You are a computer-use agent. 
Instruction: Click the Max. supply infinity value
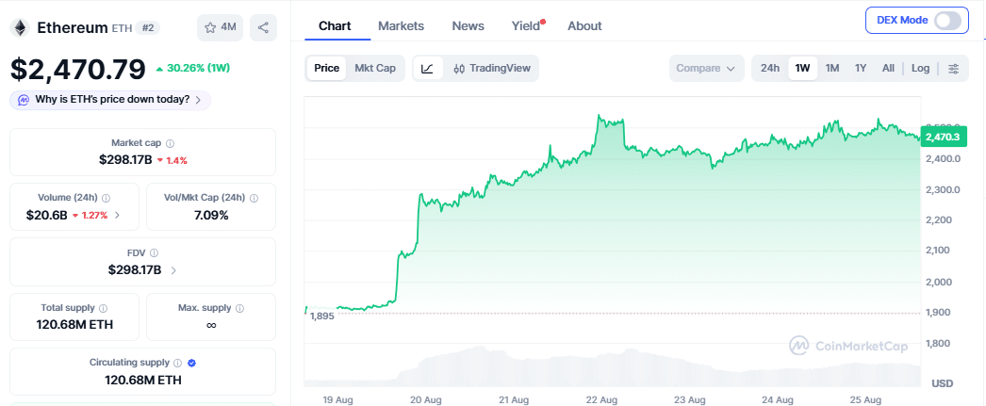click(x=210, y=325)
